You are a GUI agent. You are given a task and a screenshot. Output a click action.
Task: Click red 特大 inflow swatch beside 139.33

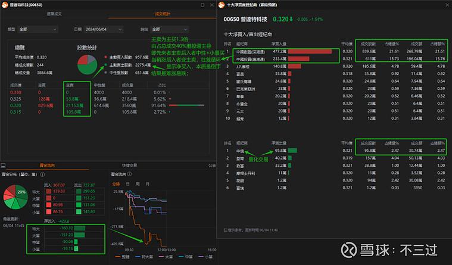tap(48, 191)
